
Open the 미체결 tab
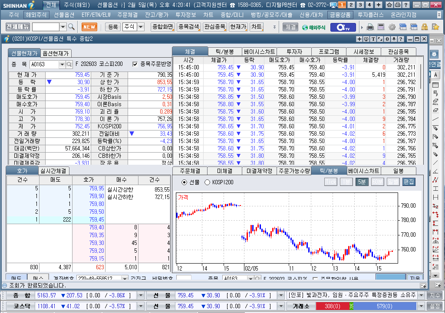[224, 171]
